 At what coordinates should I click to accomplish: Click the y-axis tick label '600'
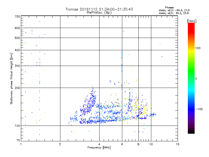point(17,28)
